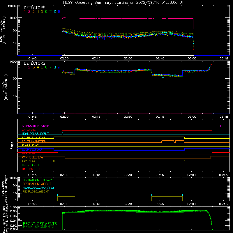Click the NON_SOLAR_EVENT flag label

tap(35, 134)
